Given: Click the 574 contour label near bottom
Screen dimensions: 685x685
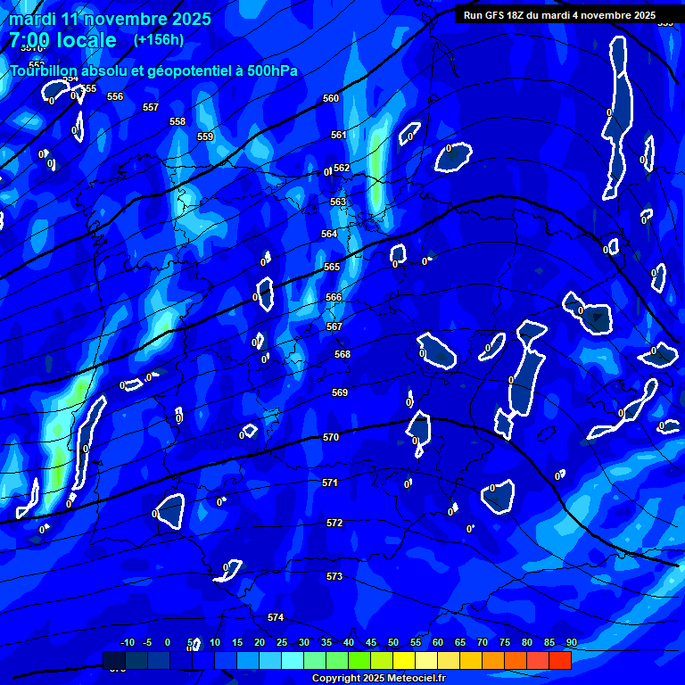Looking at the screenshot, I should pos(276,617).
